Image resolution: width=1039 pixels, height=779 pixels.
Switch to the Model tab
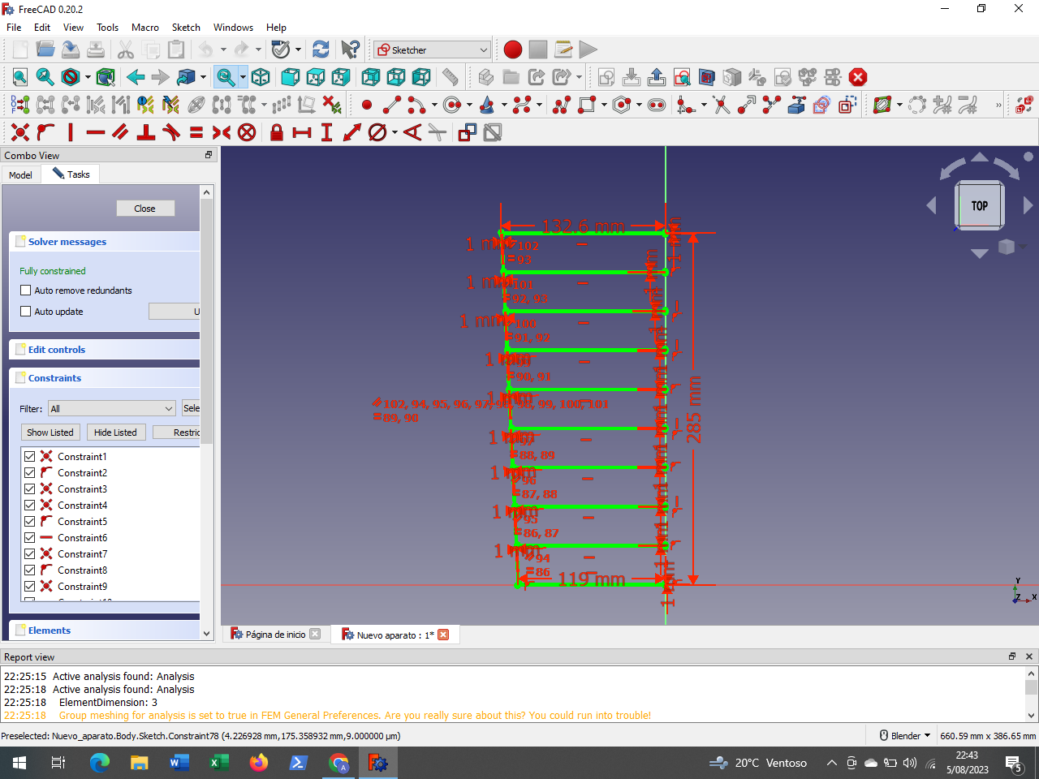tap(20, 174)
